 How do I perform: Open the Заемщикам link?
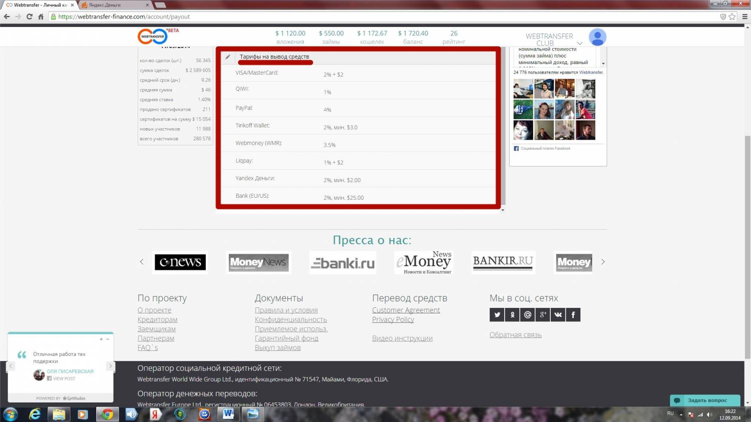156,329
